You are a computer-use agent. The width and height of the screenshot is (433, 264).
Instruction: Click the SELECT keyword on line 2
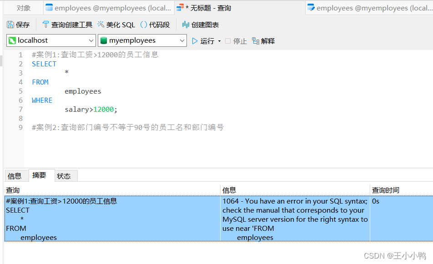[x=44, y=64]
